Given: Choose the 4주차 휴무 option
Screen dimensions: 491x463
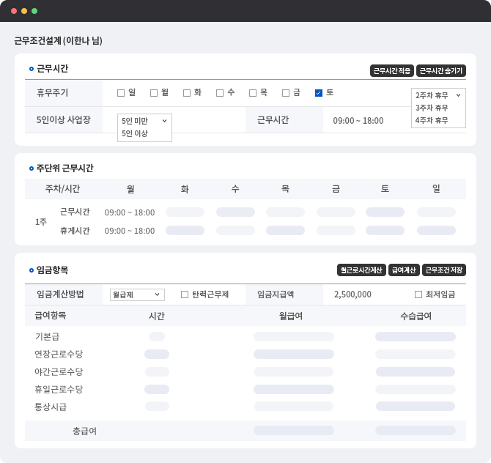Looking at the screenshot, I should click(x=432, y=120).
